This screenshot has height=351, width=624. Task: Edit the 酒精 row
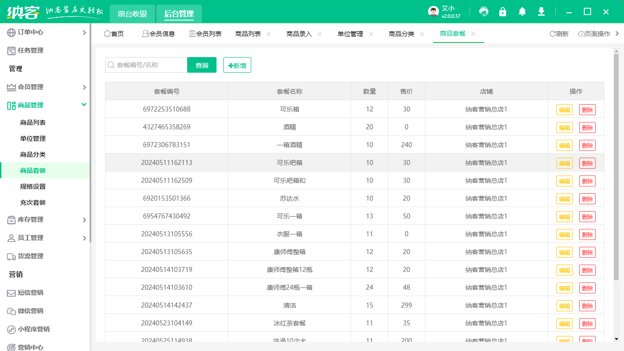pyautogui.click(x=565, y=128)
